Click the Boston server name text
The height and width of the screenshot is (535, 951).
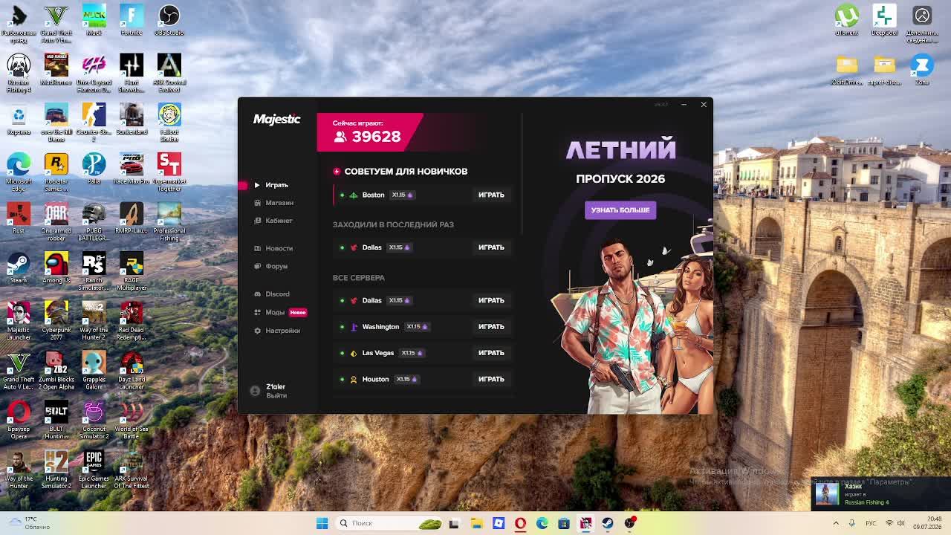(x=373, y=195)
